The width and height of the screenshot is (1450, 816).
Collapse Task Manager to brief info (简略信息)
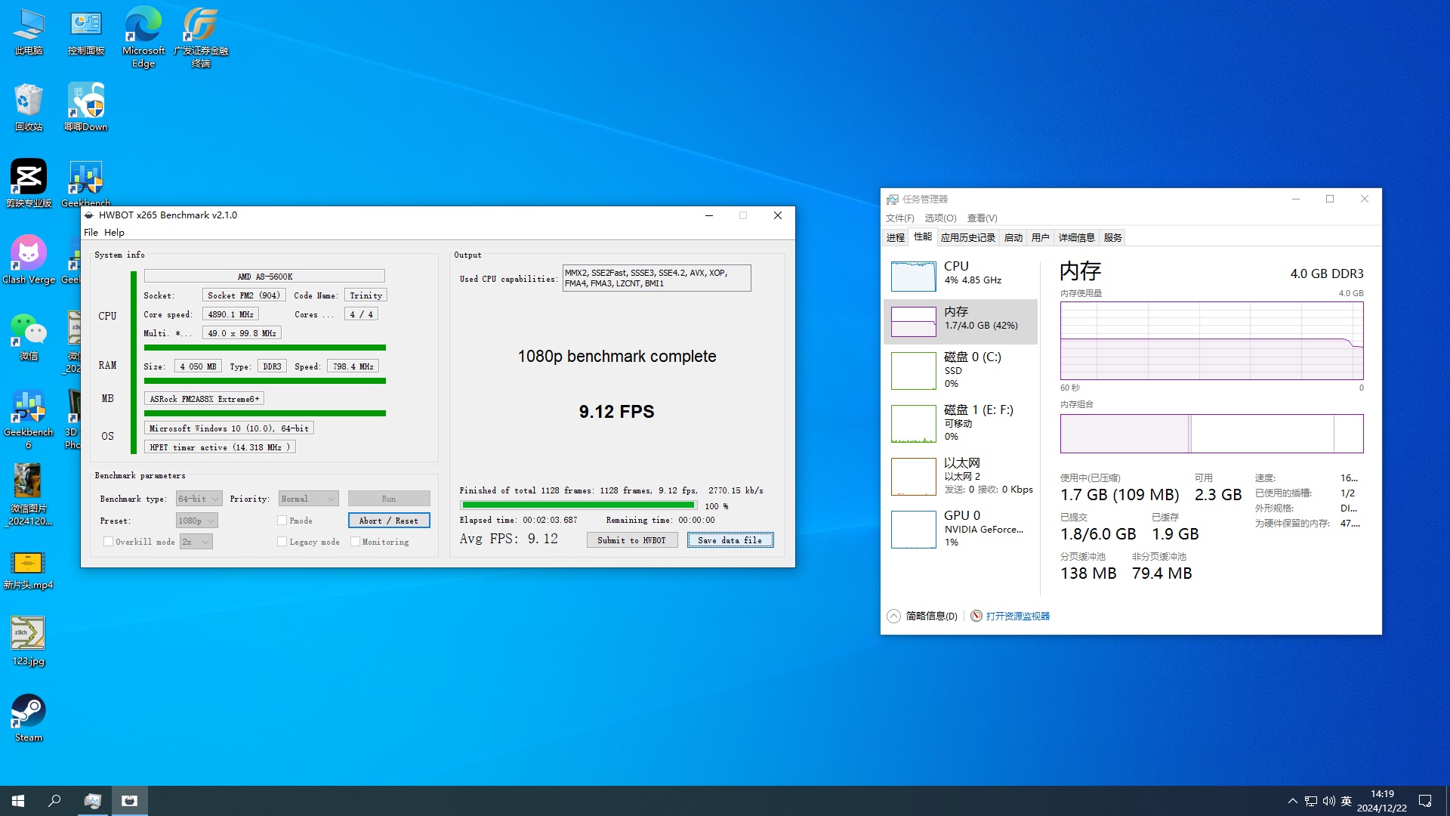pos(922,616)
